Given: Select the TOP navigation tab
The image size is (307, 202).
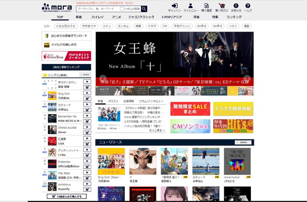Looking at the screenshot, I should pyautogui.click(x=60, y=17).
